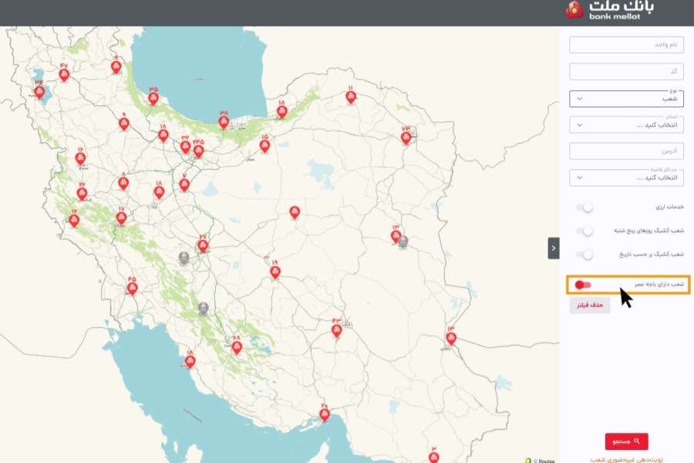The width and height of the screenshot is (694, 463).
Task: Click the branch pin labeled ۳۸ by Caspian coast
Action: (224, 122)
